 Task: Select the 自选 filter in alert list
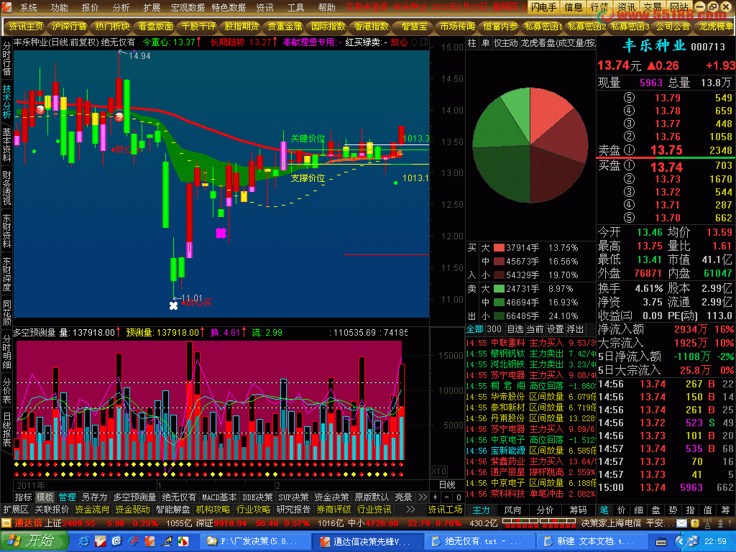(515, 329)
